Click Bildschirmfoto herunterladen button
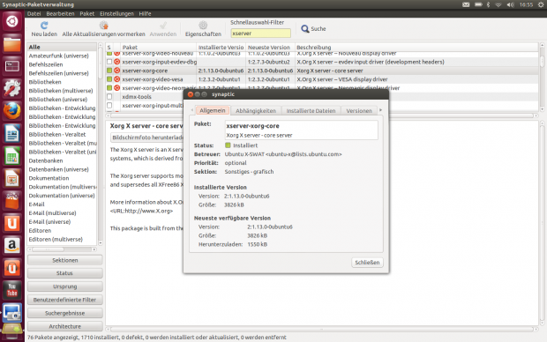 click(x=147, y=138)
